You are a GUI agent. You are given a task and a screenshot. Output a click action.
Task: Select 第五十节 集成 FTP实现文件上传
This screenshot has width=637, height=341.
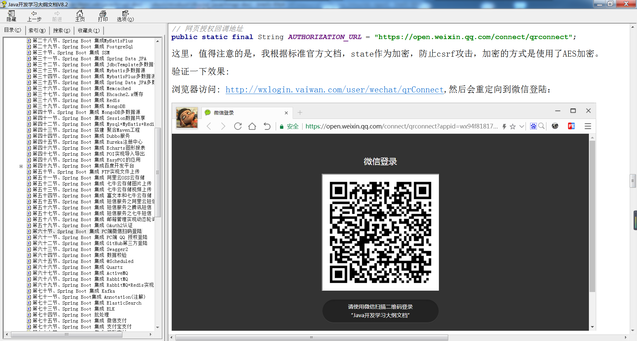(x=86, y=172)
